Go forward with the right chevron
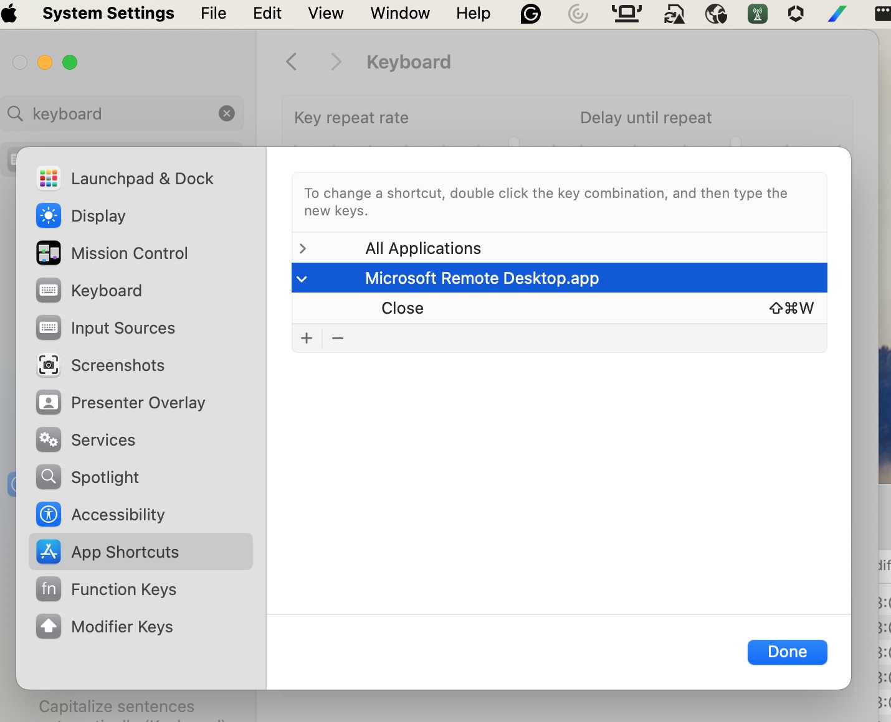This screenshot has height=722, width=891. click(x=336, y=62)
